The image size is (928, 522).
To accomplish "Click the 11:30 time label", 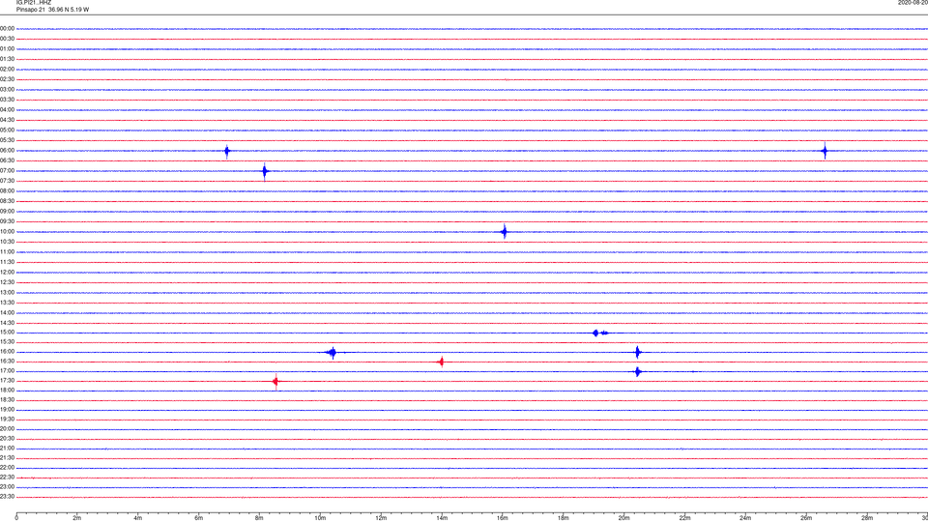I will (7, 262).
